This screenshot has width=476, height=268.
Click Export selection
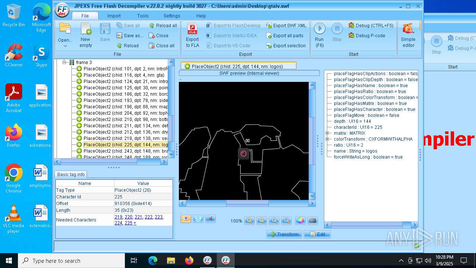pyautogui.click(x=286, y=46)
